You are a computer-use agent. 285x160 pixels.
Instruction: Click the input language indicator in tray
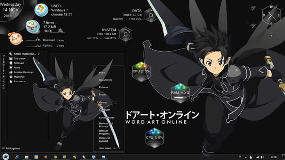[x=240, y=157]
